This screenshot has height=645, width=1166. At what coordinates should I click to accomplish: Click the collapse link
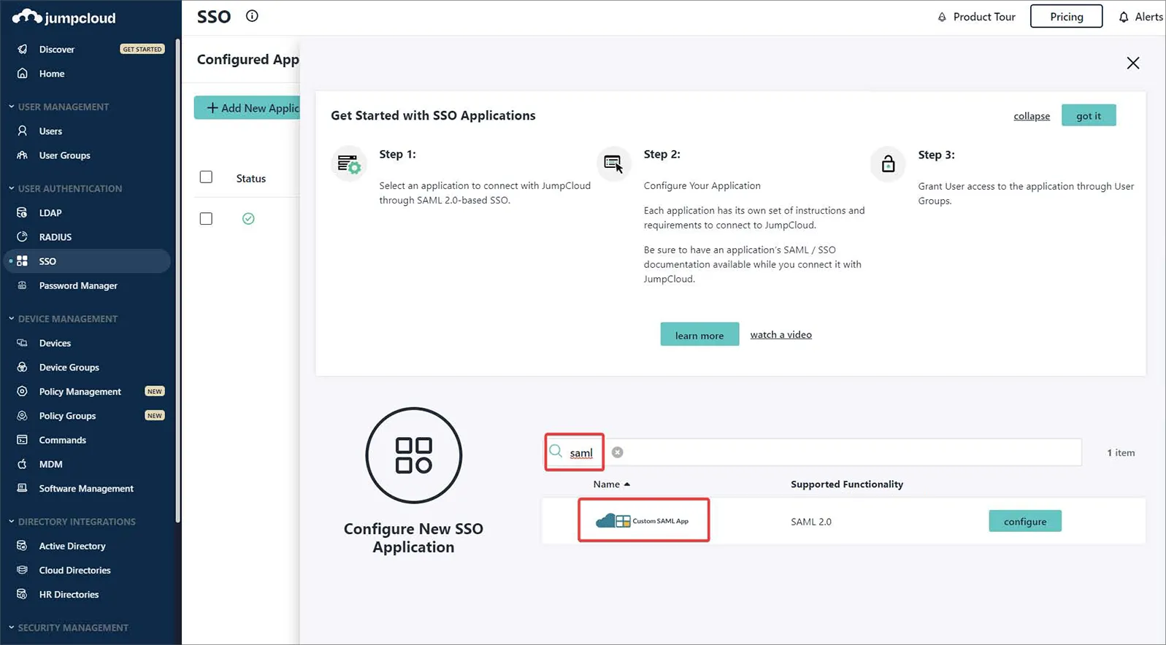[x=1032, y=116]
